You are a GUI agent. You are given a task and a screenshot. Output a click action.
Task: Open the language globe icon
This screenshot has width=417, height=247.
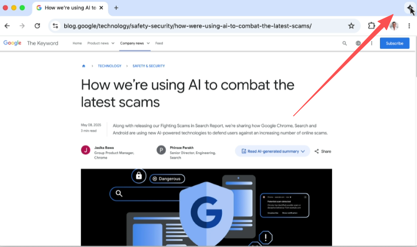[x=358, y=43]
